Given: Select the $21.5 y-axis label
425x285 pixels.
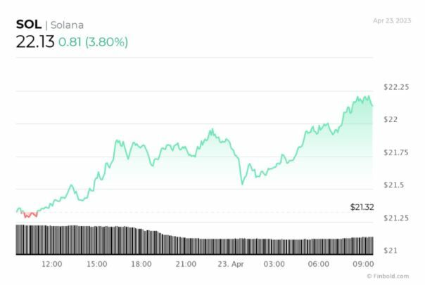Looking at the screenshot, I should pyautogui.click(x=394, y=185).
